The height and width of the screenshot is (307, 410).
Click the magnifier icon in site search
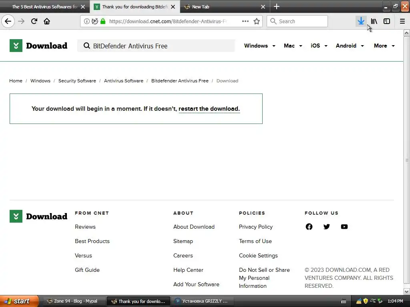[x=86, y=46]
